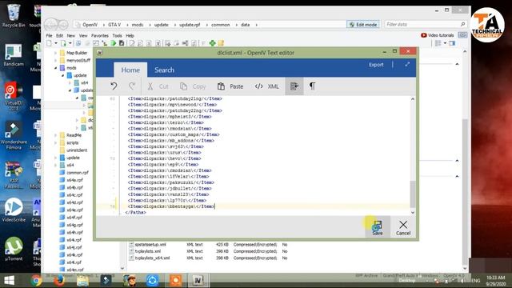Screen dimensions: 512x288
Task: Expand the ReadMe tree folder
Action: [56, 135]
